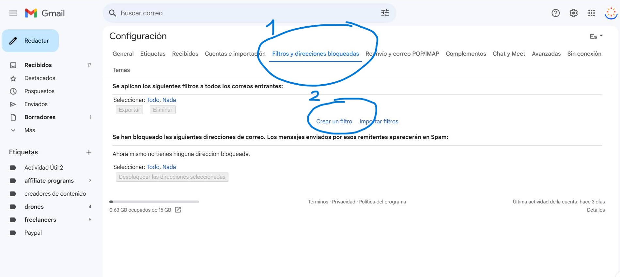Open the Google apps grid
This screenshot has height=277, width=620.
[x=591, y=13]
